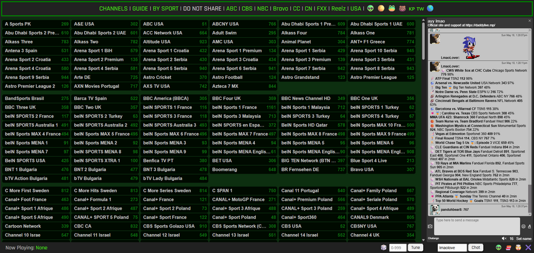Image resolution: width=534 pixels, height=253 pixels.
Task: Open ANT+ F1 Greece channel 774
Action: click(382, 42)
